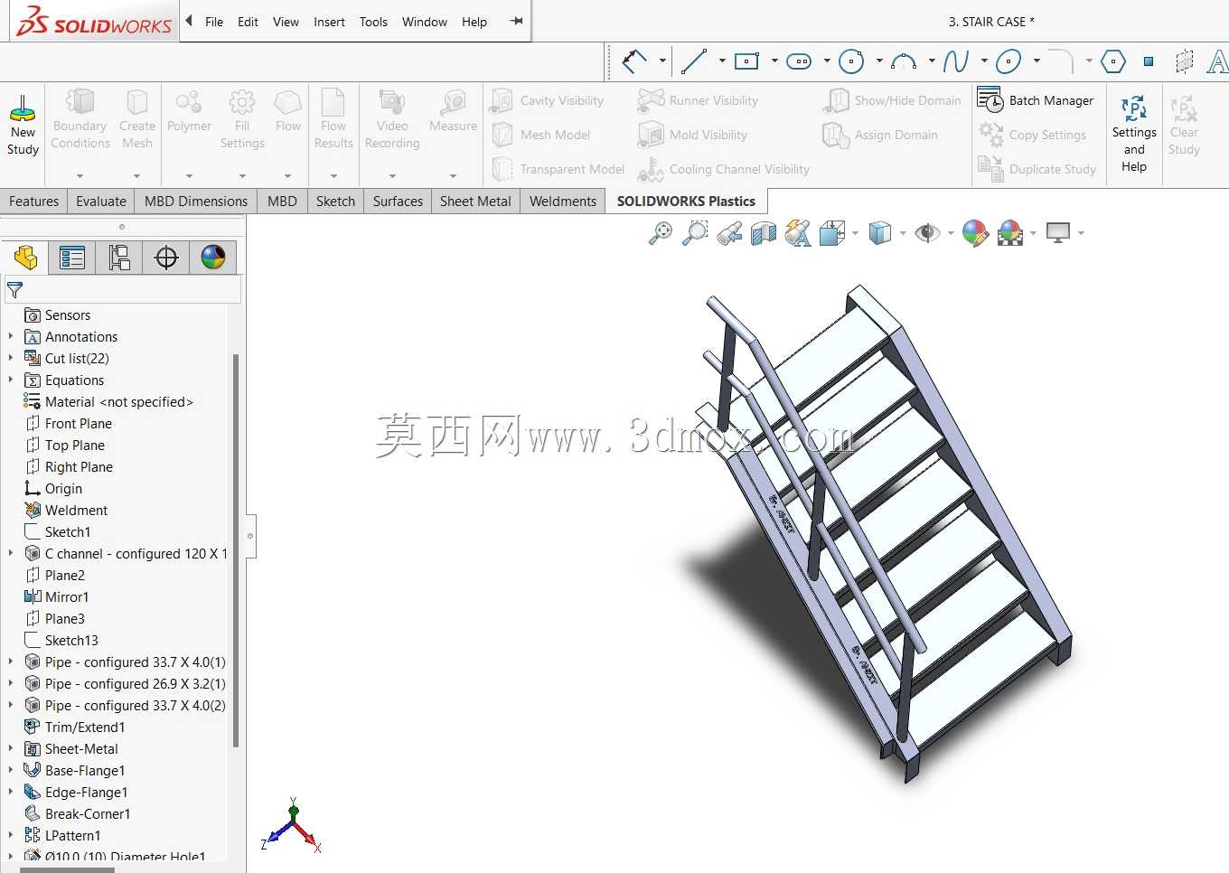The image size is (1229, 873).
Task: Open the DimXpertManager tab
Action: (166, 258)
